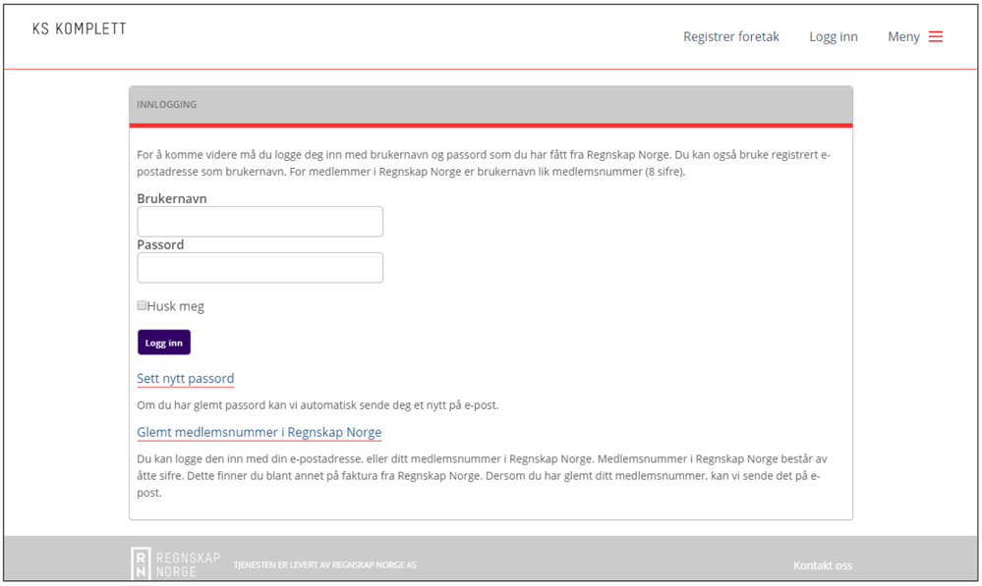Open the KS KOMPLETT home logo
The image size is (982, 586).
point(79,28)
